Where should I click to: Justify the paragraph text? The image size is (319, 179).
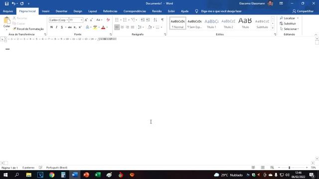(133, 27)
